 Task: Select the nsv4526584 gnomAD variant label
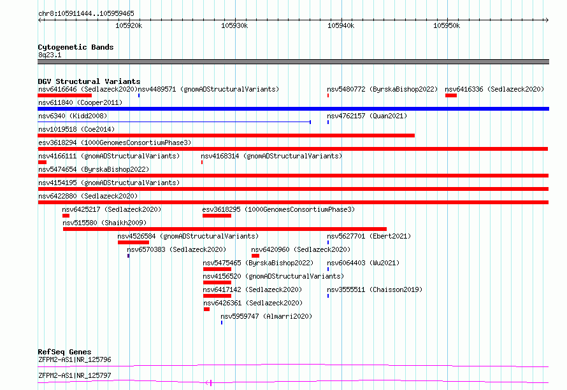188,236
